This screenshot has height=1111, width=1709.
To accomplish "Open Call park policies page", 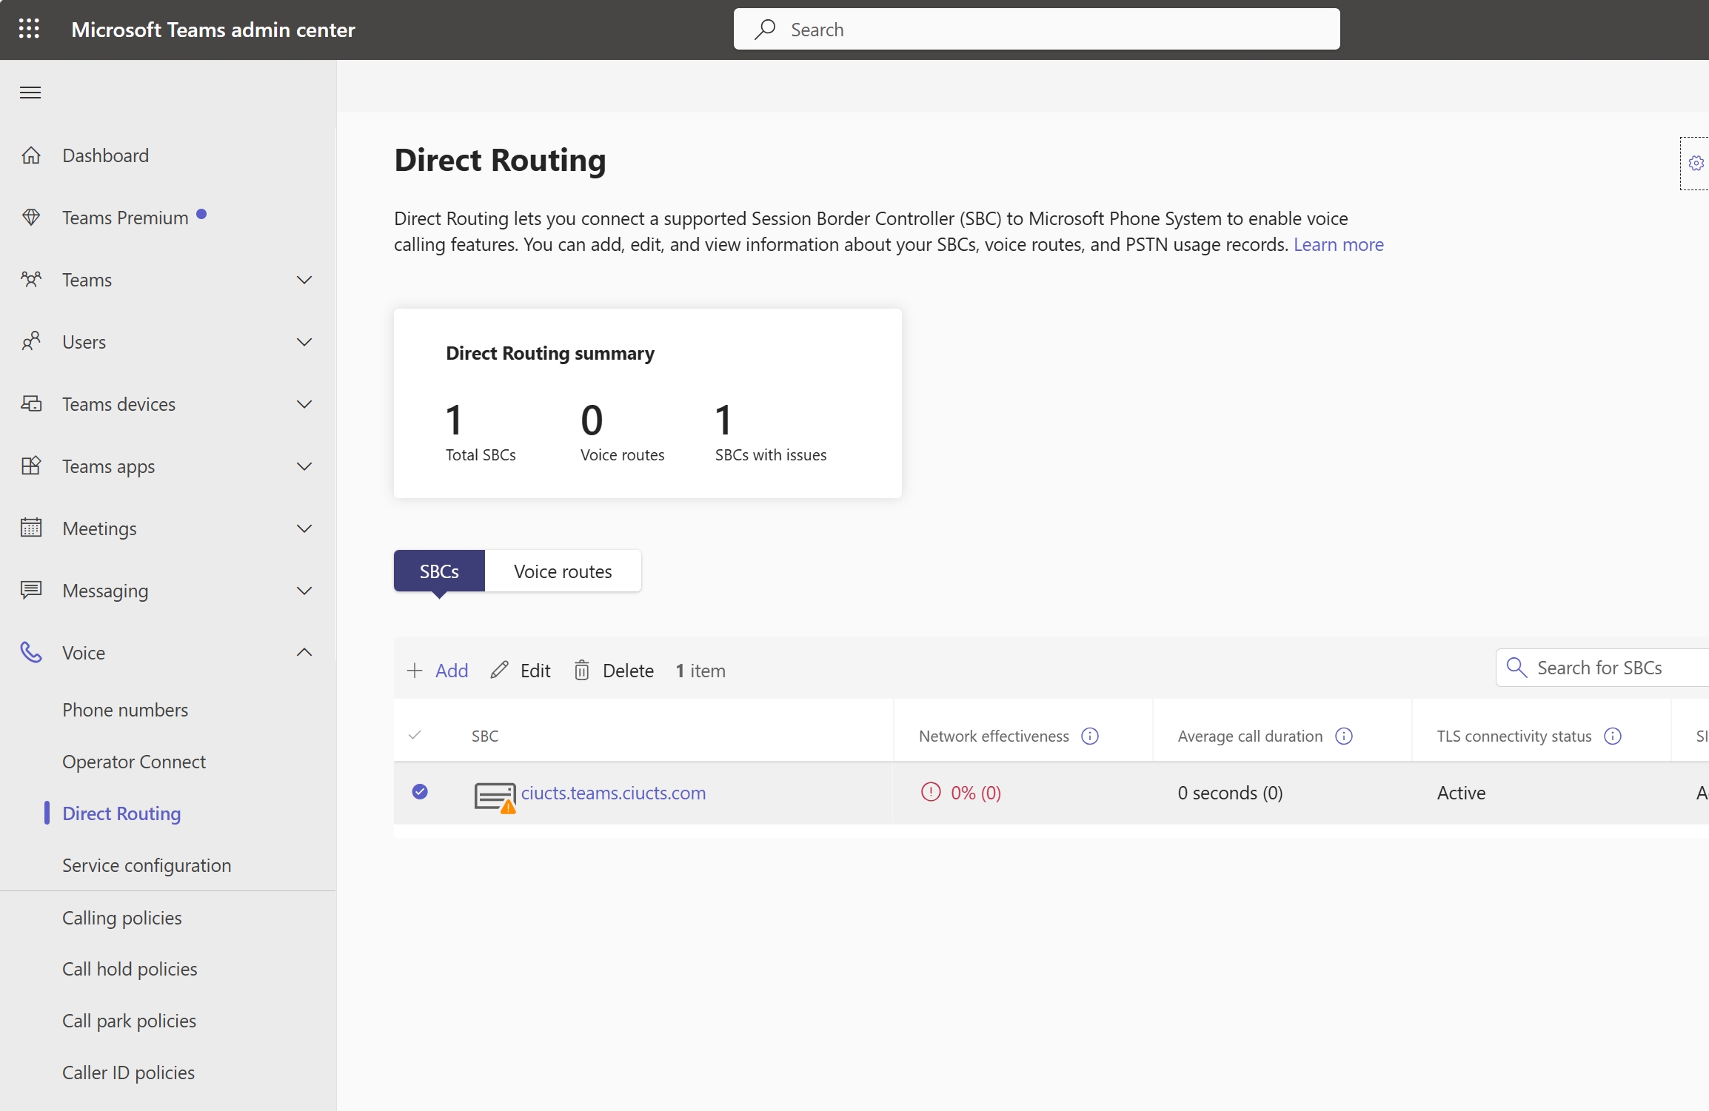I will click(x=130, y=1021).
